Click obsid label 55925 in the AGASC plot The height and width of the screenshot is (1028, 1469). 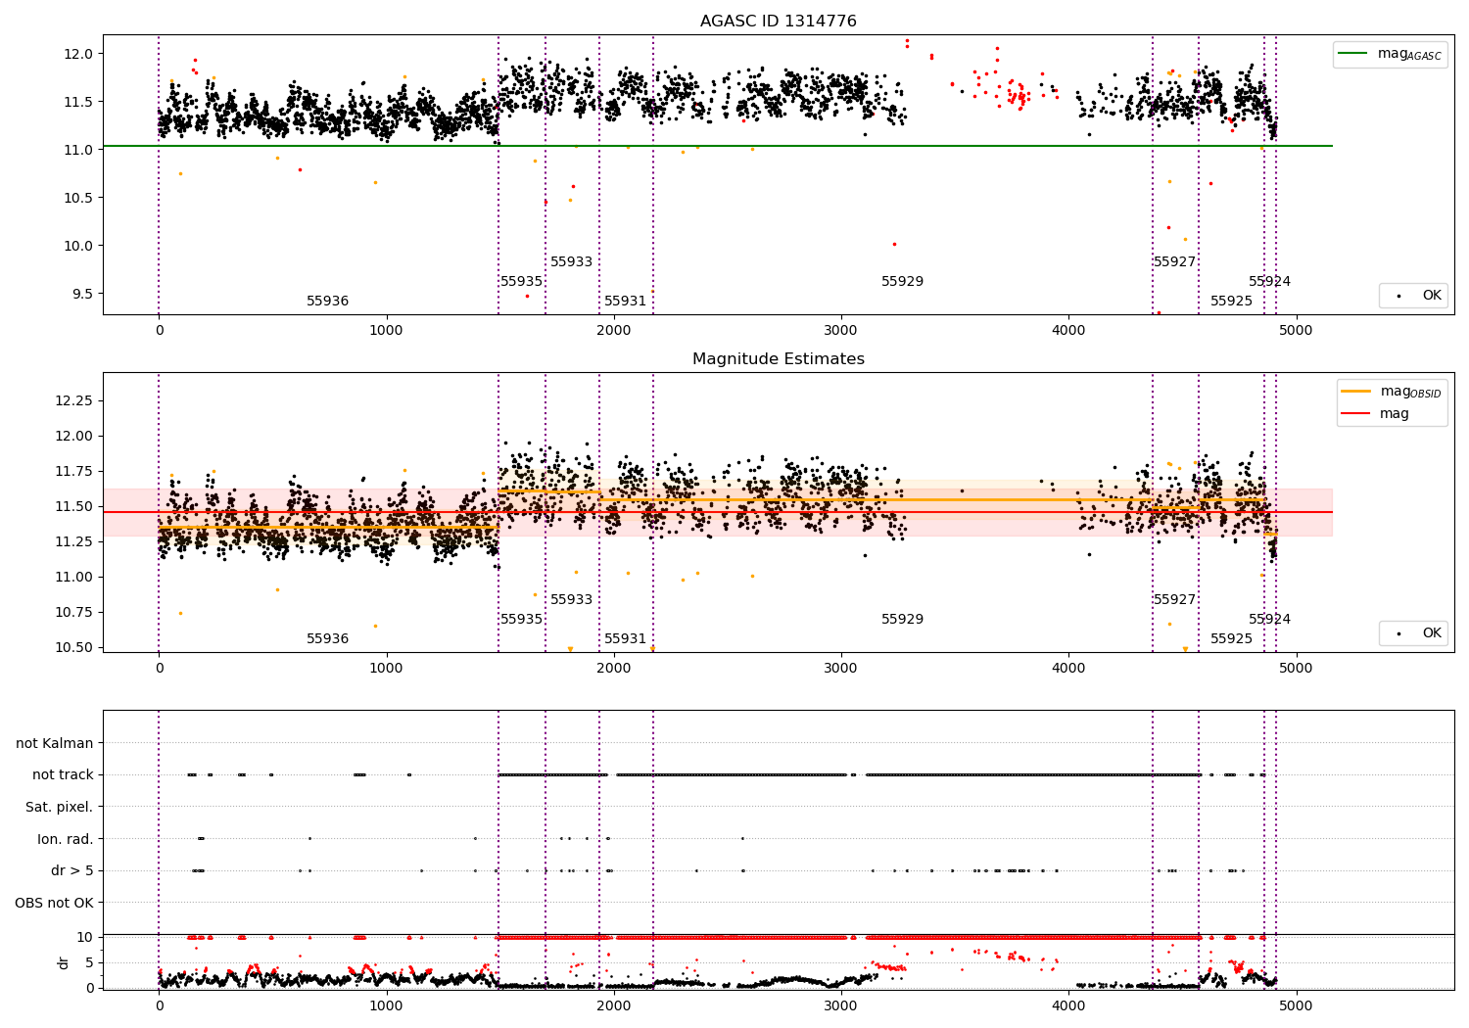[x=1231, y=301]
